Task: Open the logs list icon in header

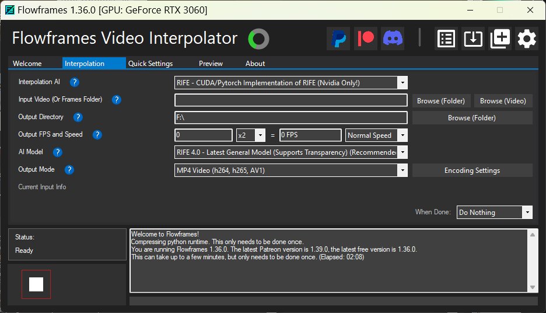Action: 446,39
